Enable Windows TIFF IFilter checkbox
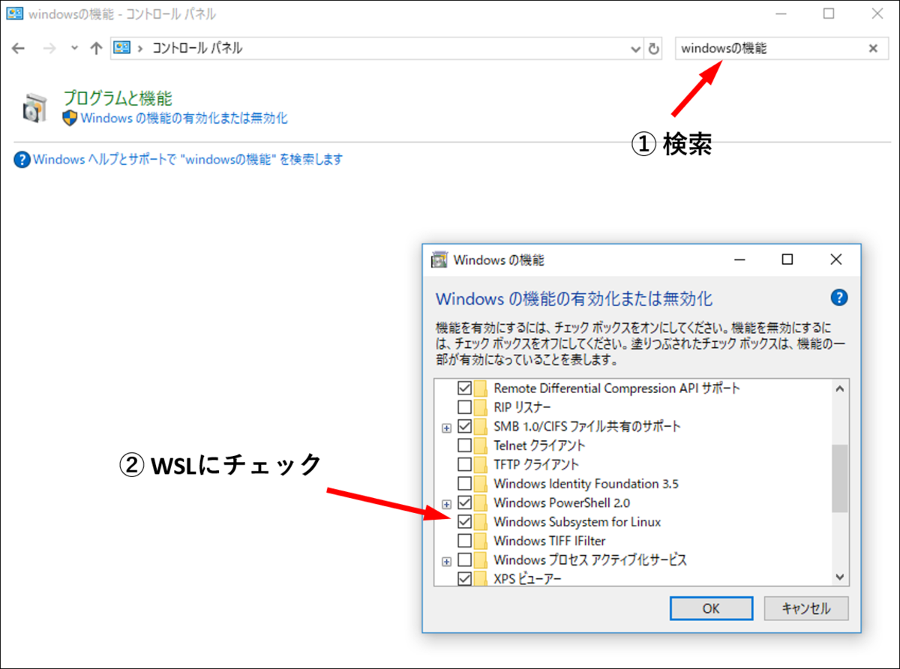This screenshot has width=900, height=669. coord(465,541)
